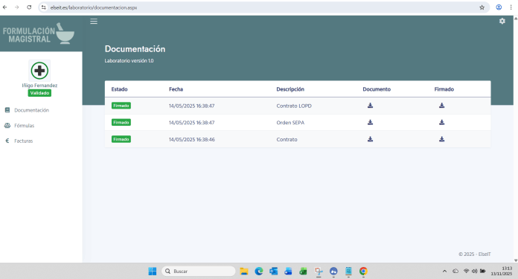518x279 pixels.
Task: Click the Firmado badge for Contrato LOPD
Action: (x=121, y=106)
